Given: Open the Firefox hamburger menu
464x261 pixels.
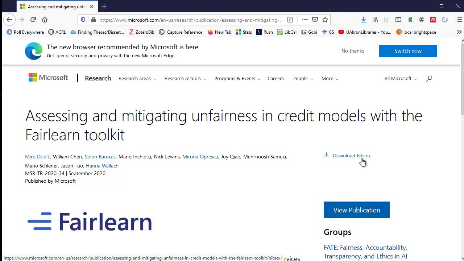Looking at the screenshot, I should click(459, 20).
